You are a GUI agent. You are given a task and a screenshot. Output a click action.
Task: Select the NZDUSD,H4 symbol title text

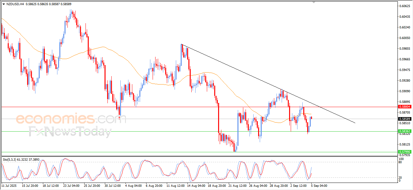pos(15,4)
